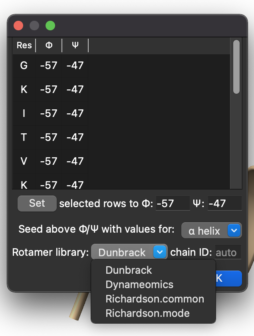The height and width of the screenshot is (336, 254).
Task: Click the Φ column header
Action: pyautogui.click(x=49, y=45)
